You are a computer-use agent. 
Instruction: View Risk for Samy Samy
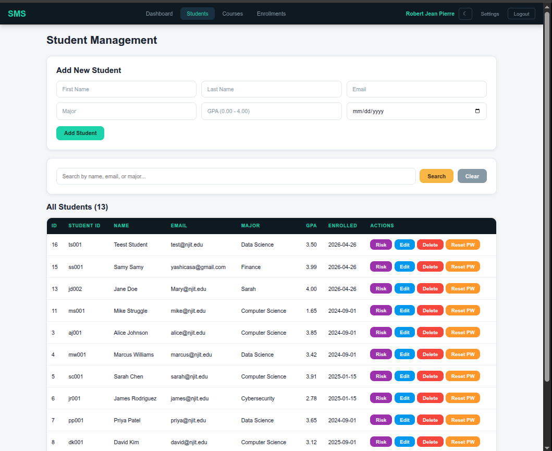[381, 267]
